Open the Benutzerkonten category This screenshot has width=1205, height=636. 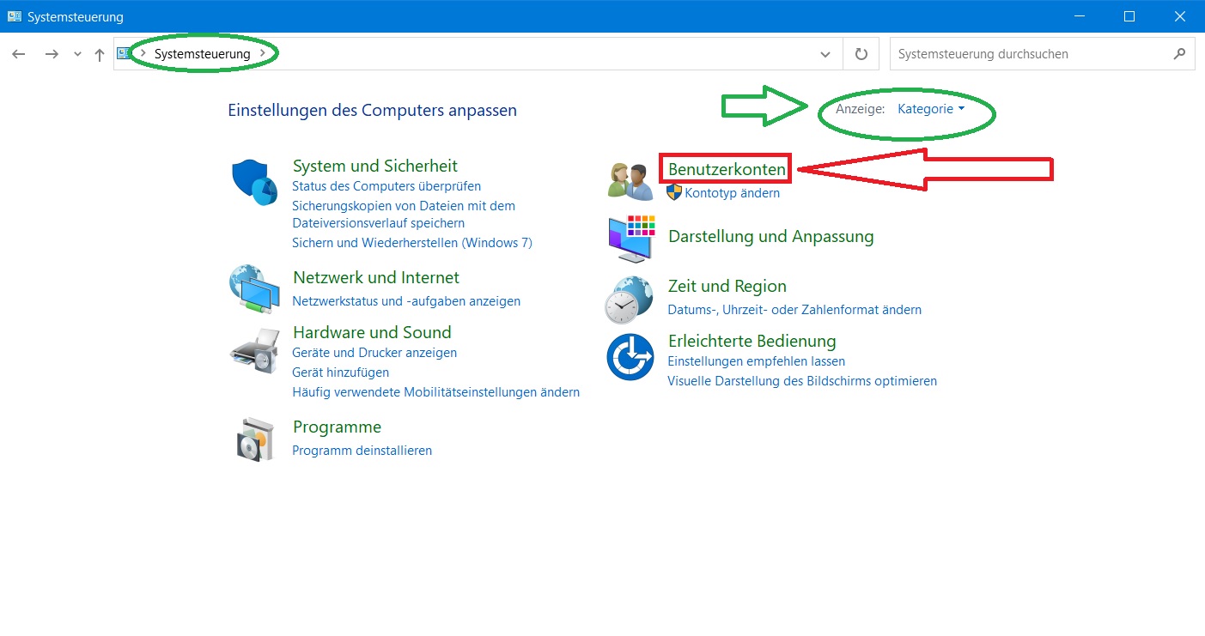[727, 169]
